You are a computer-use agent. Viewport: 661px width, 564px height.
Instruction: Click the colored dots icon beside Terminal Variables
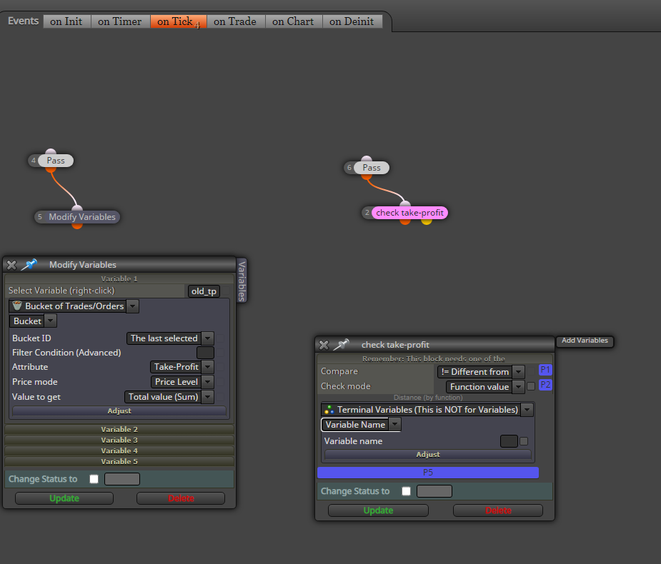tap(329, 409)
